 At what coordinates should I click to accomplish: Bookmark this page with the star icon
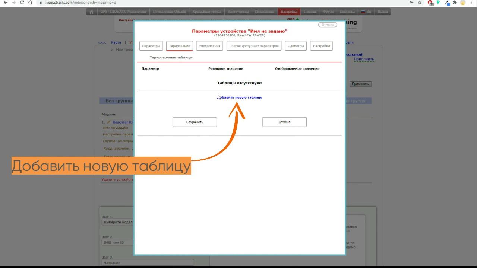pos(420,3)
